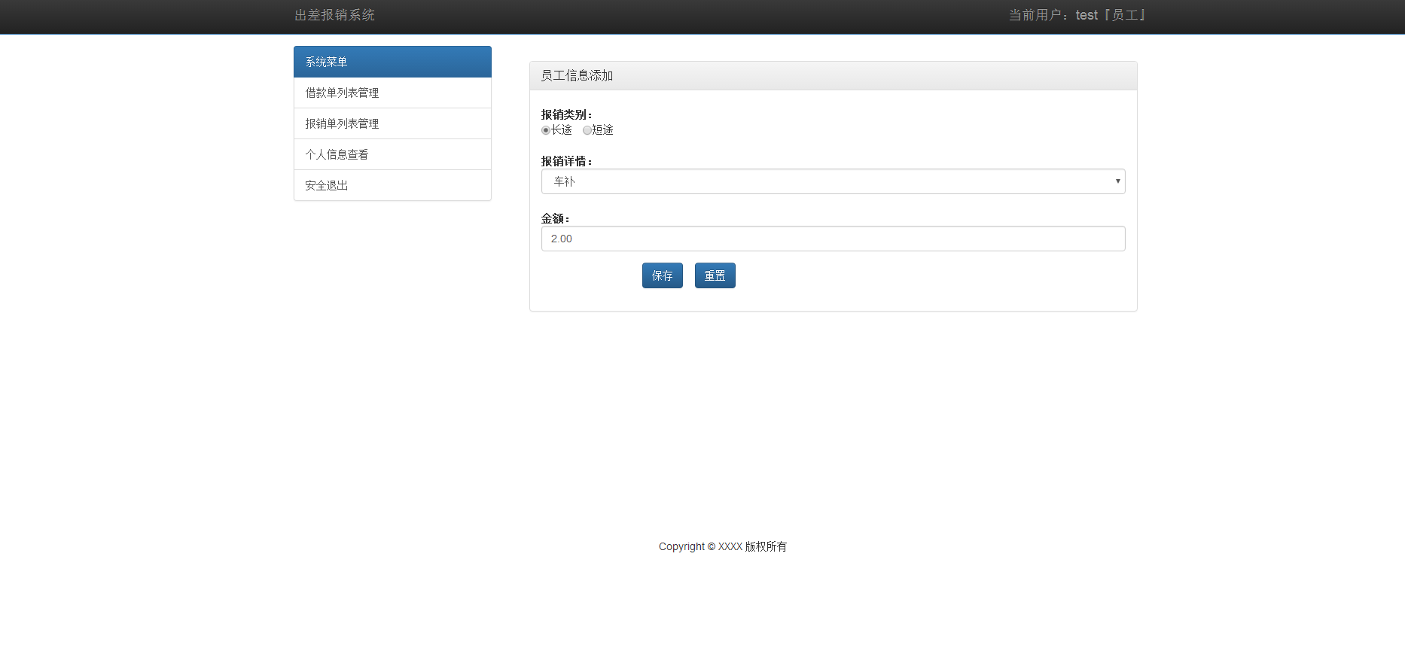Click the 出差报销系统 brand link
This screenshot has width=1405, height=660.
point(334,15)
